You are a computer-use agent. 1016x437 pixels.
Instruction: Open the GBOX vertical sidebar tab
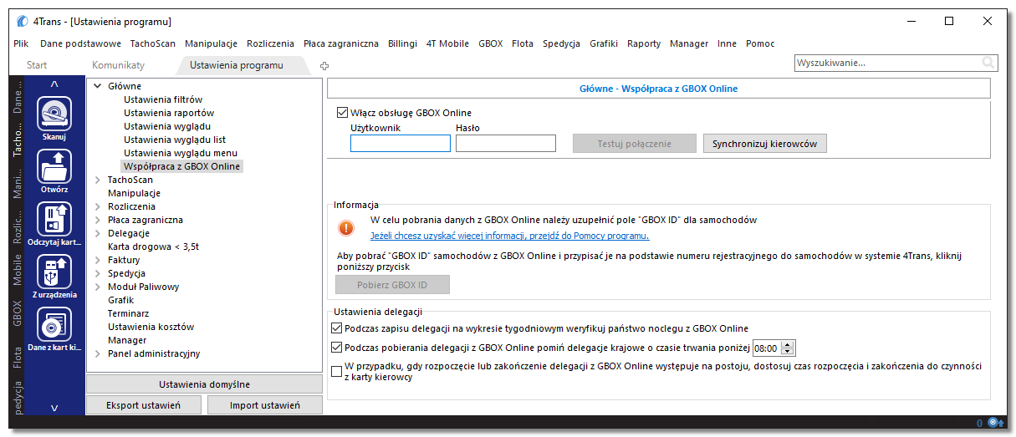17,313
